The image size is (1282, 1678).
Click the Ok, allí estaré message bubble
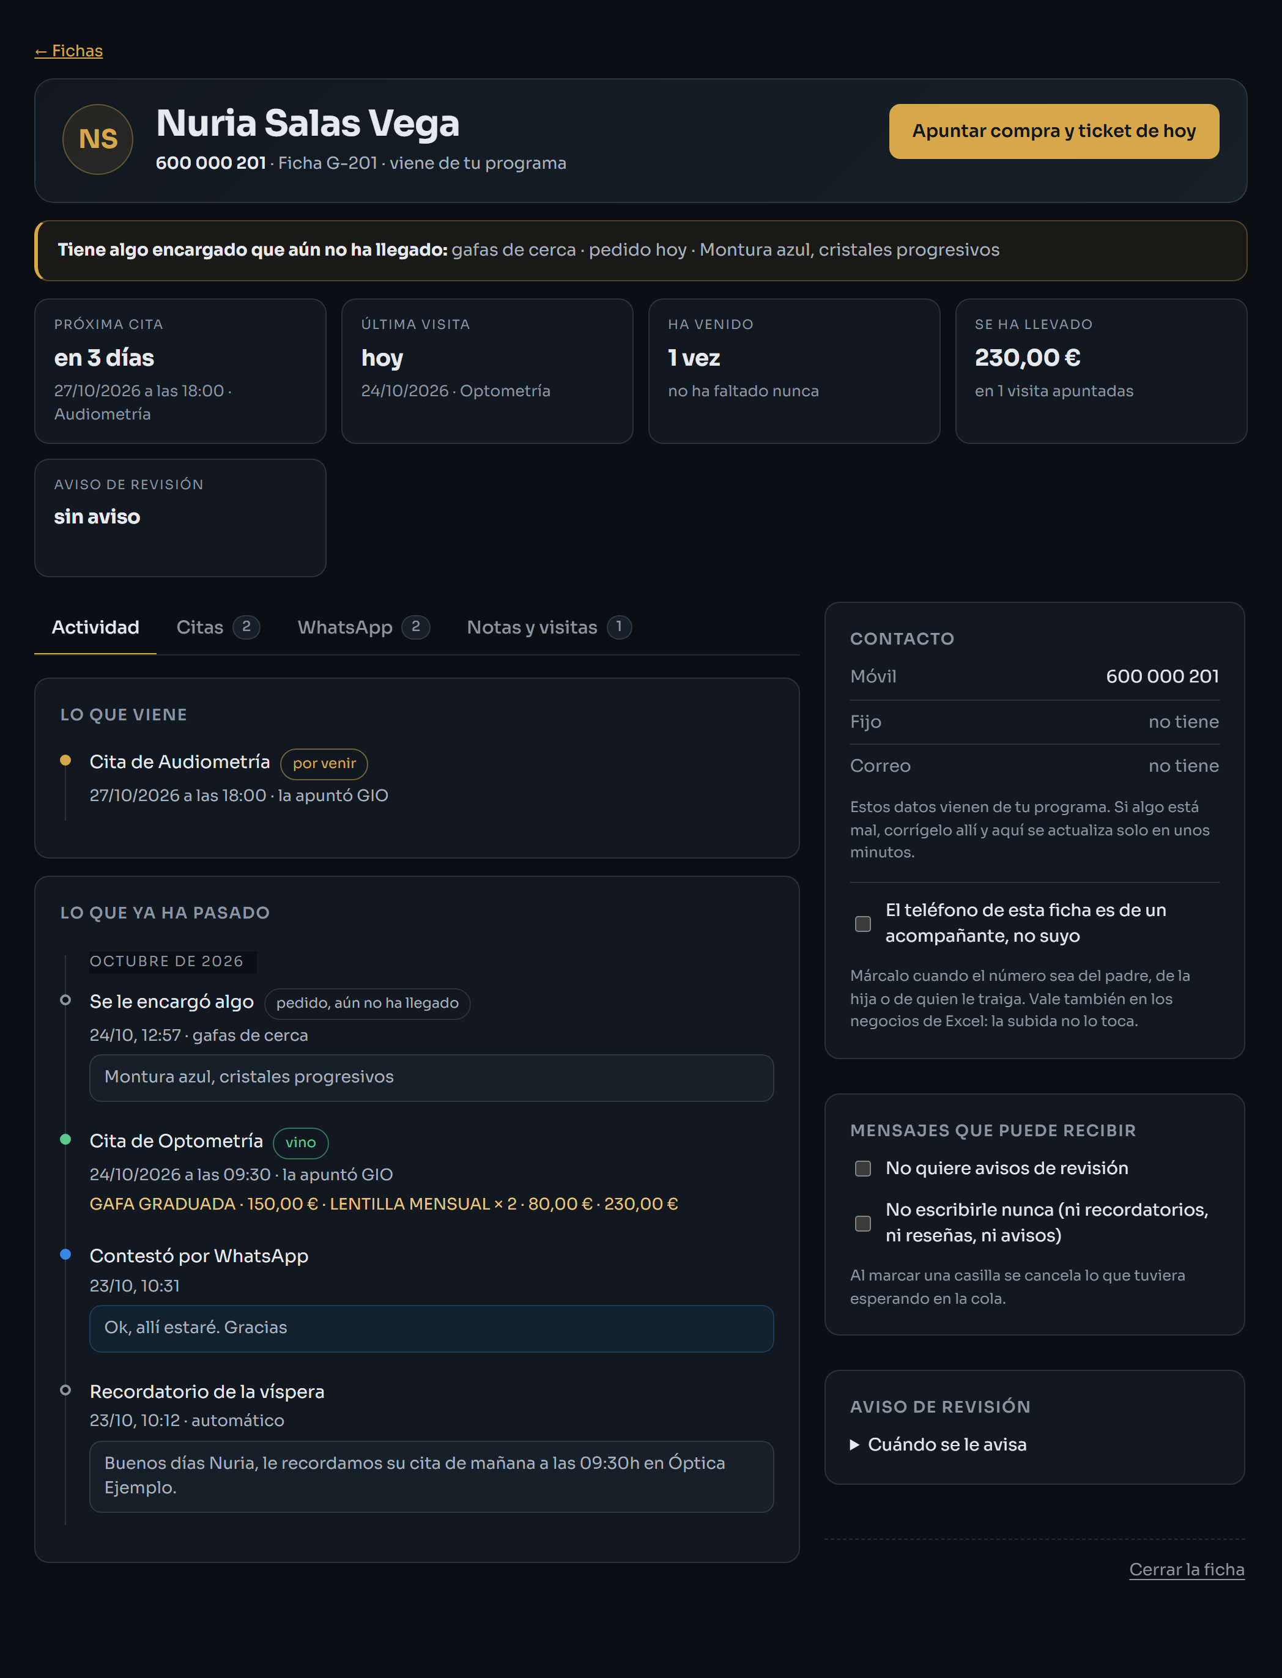tap(431, 1329)
